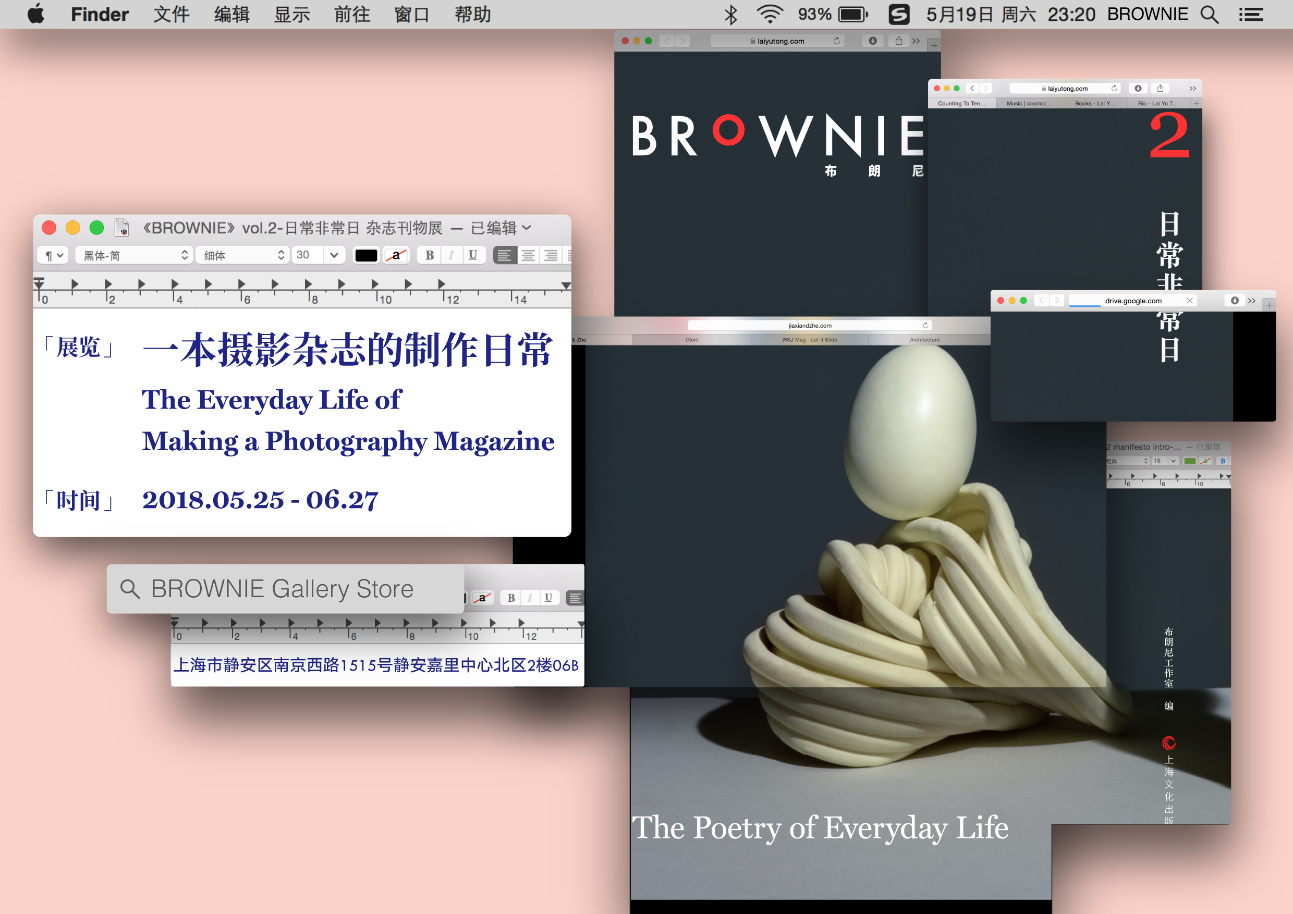Click the right margin marker on the vol.2 ruler

pos(566,286)
